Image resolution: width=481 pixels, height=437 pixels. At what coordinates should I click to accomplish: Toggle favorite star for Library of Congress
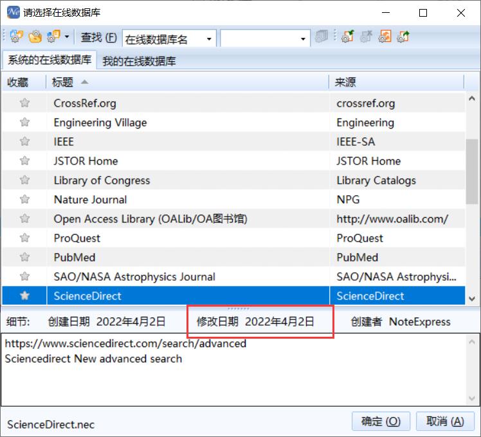tap(24, 180)
